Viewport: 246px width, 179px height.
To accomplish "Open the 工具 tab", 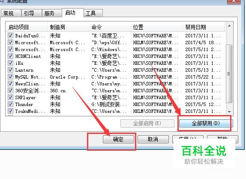I will point(93,13).
